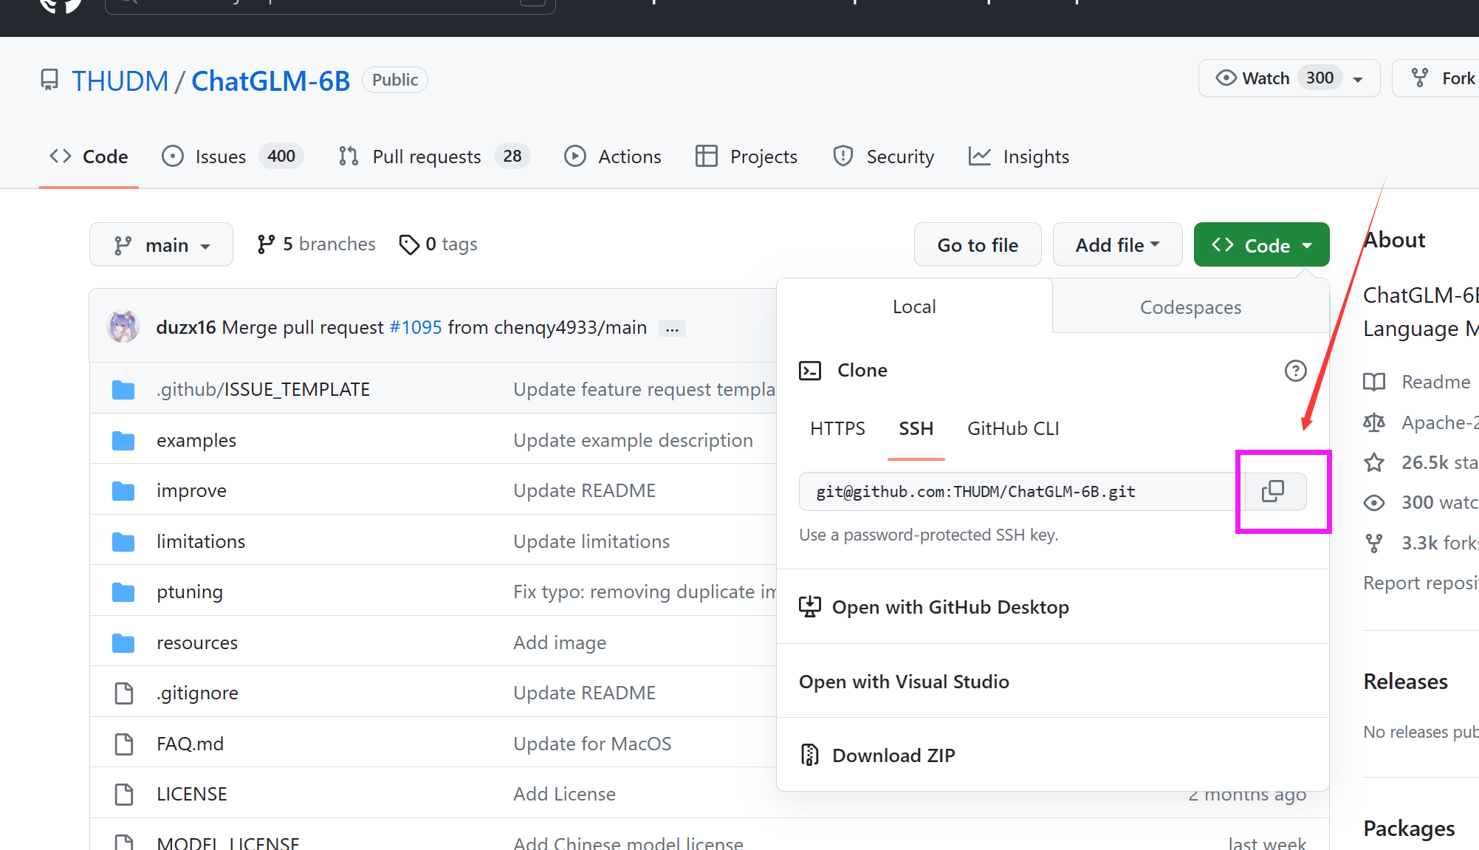
Task: Open the Add file dropdown
Action: (x=1117, y=244)
